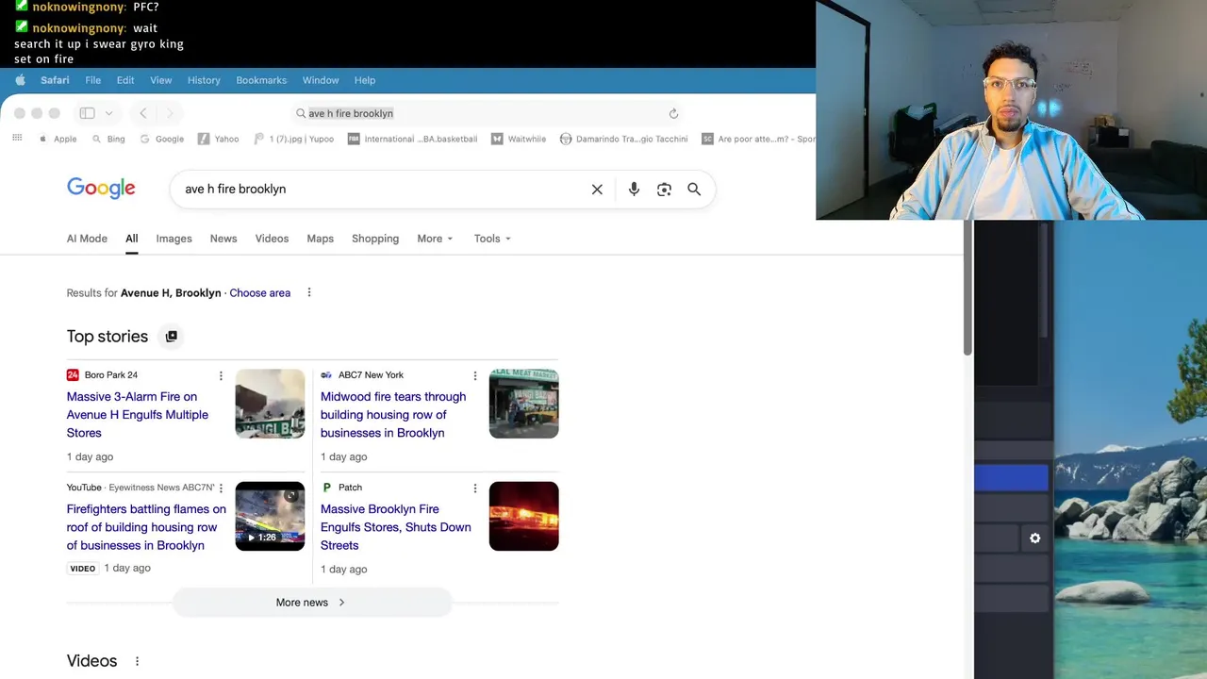Open Massive Brooklyn Fire Engulfs Stores story
Image resolution: width=1207 pixels, height=679 pixels.
click(x=396, y=527)
